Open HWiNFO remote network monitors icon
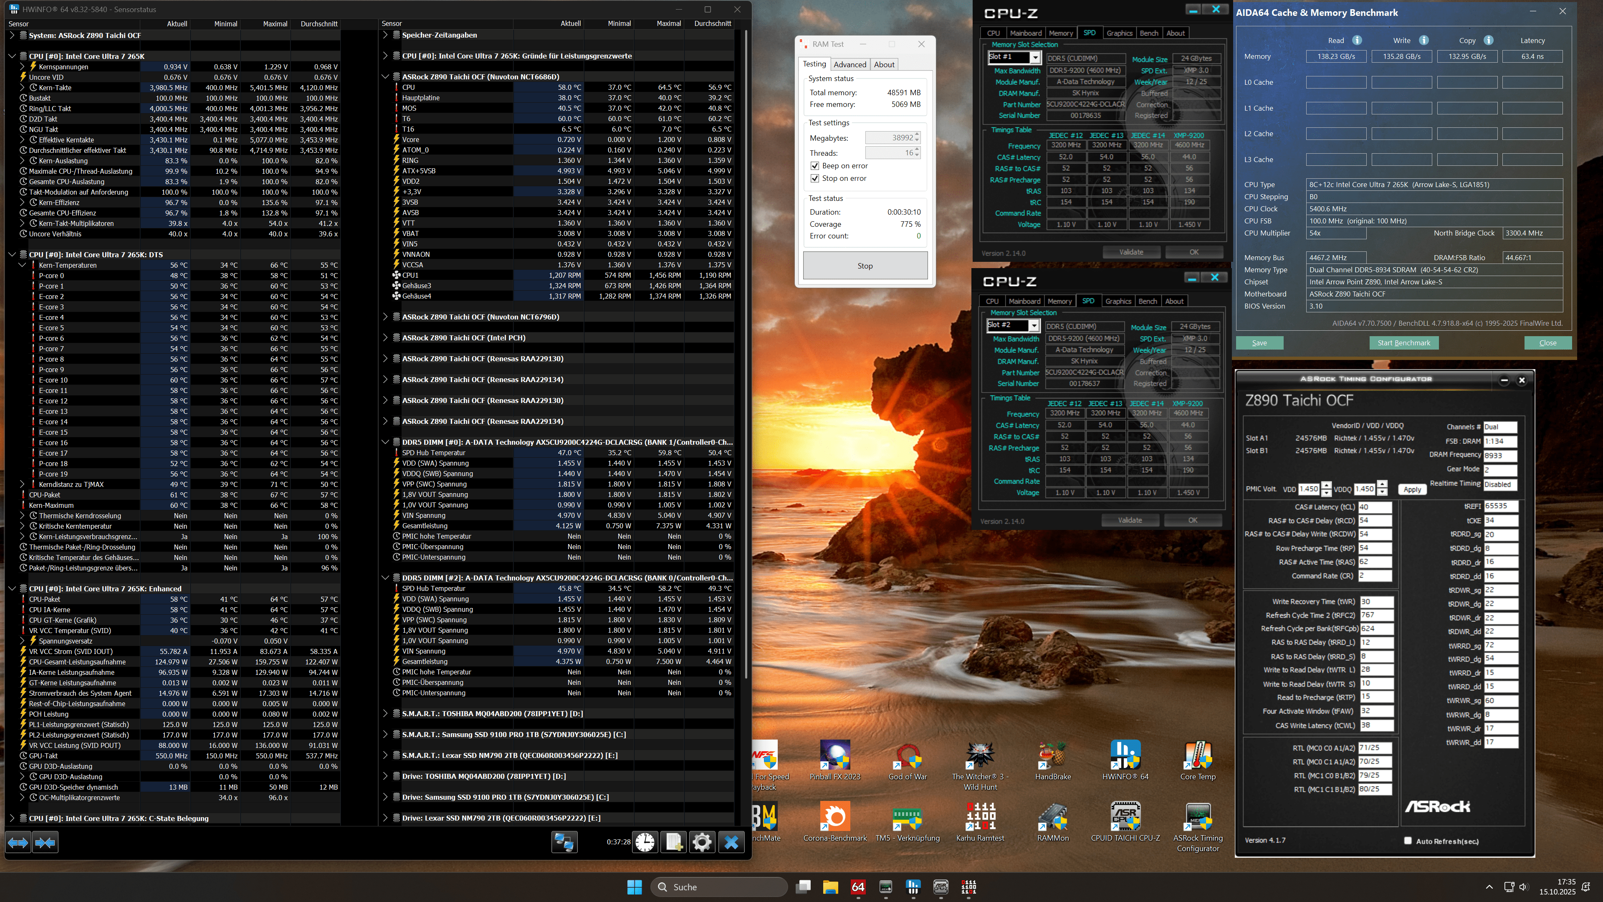The image size is (1603, 902). click(564, 842)
